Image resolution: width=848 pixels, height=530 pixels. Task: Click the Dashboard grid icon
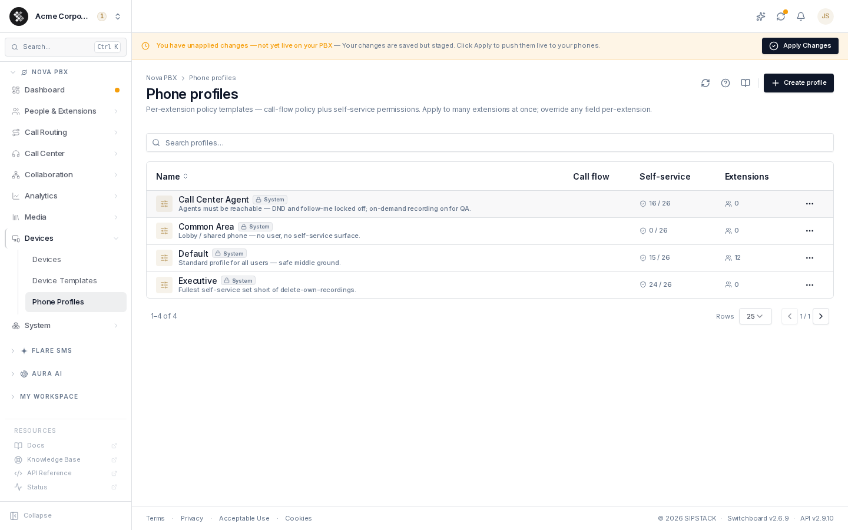pos(16,90)
